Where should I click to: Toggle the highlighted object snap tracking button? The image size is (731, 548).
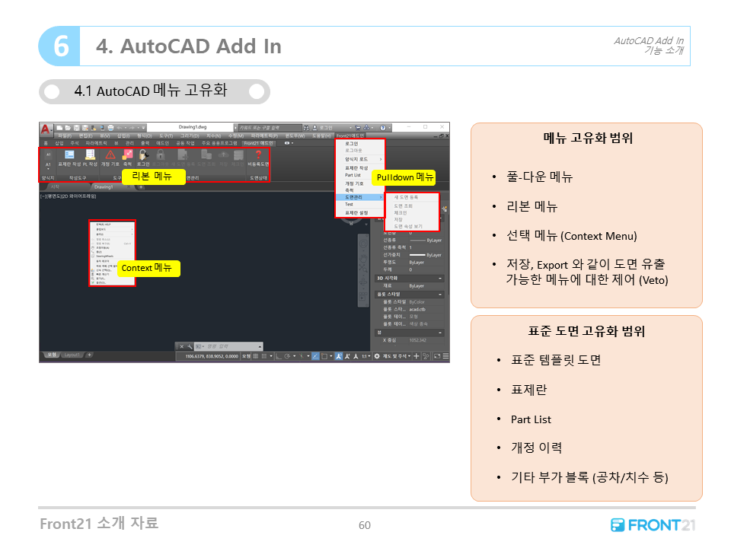[315, 356]
